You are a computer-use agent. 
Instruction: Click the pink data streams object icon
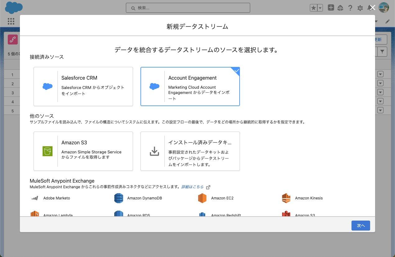click(13, 40)
